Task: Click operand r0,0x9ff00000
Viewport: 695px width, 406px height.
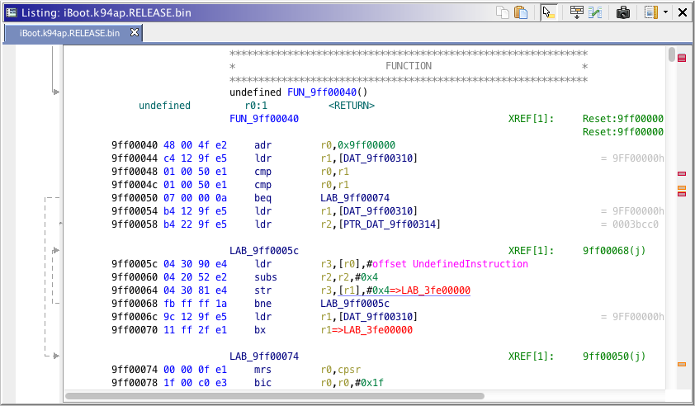Action: coord(357,145)
